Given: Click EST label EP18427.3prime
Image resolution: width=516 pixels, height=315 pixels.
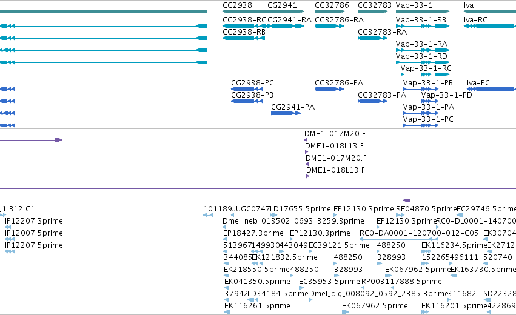Looking at the screenshot, I should pyautogui.click(x=253, y=233).
